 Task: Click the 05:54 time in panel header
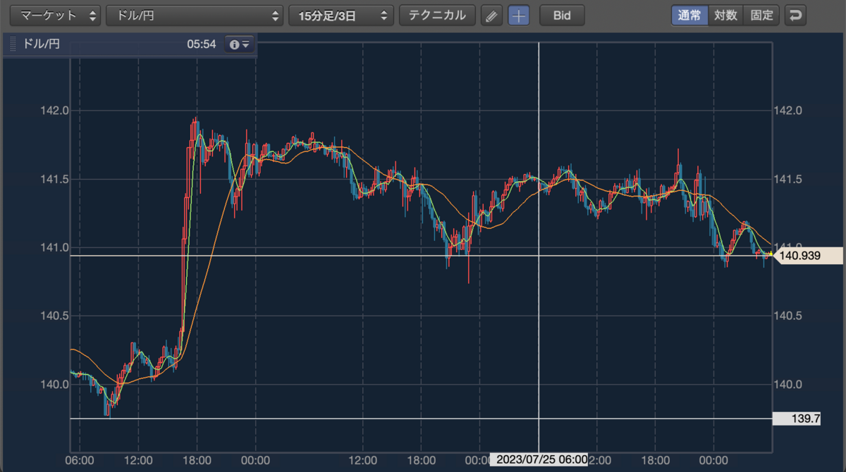click(x=201, y=44)
